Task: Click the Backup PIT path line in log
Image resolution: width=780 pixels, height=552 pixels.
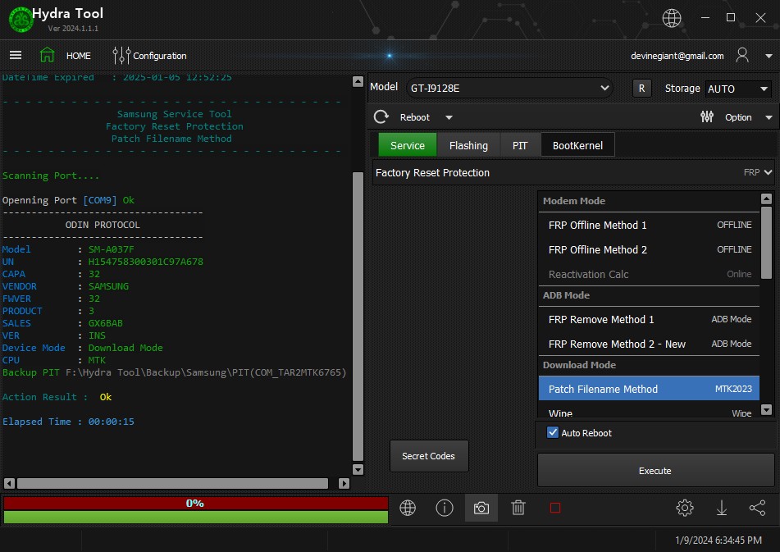Action: 174,372
